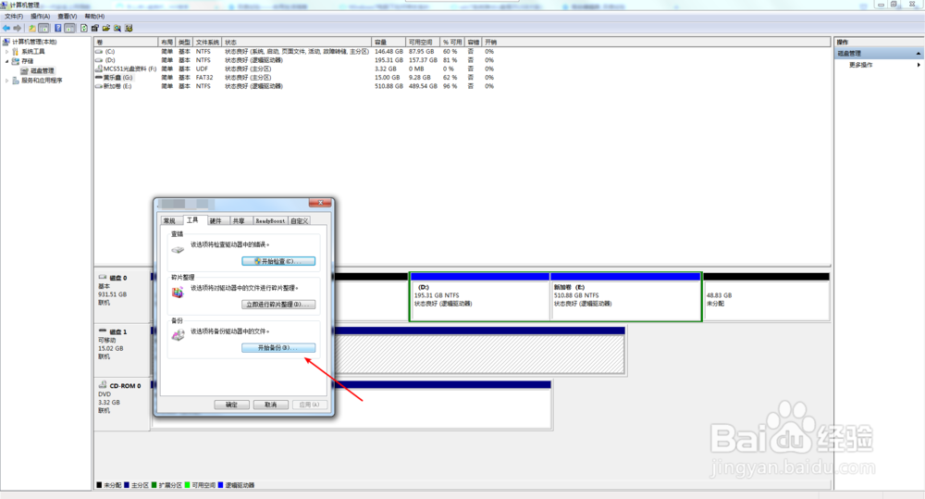Switch to the ReadyBoost tab

[270, 221]
